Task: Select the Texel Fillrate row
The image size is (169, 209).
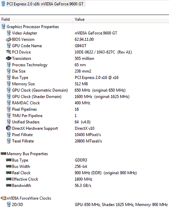Action: [x=84, y=141]
